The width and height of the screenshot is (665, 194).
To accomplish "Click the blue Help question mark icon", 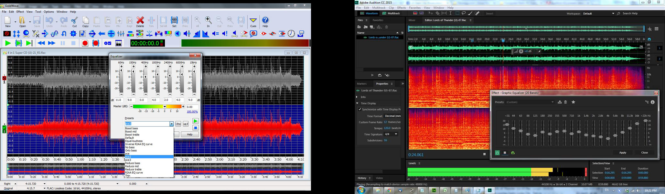I will [265, 22].
